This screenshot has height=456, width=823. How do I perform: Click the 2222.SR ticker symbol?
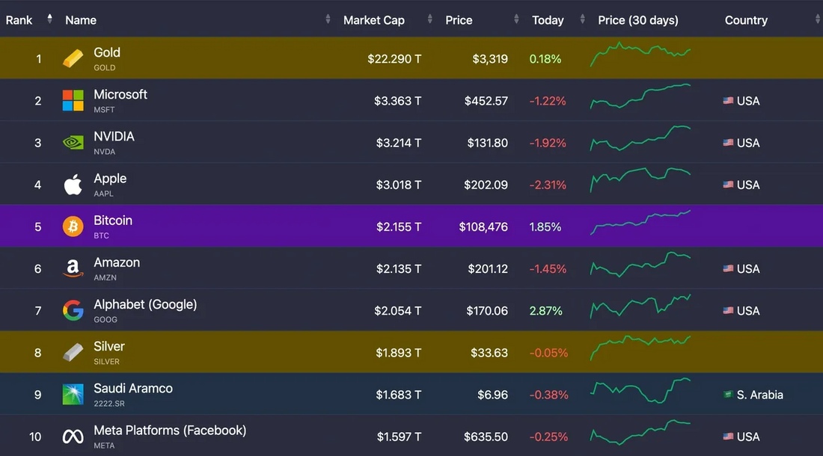pos(109,403)
